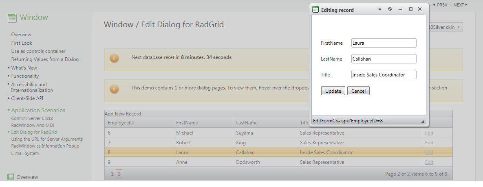Click Edit link for Anne Dodsworth

coord(429,162)
